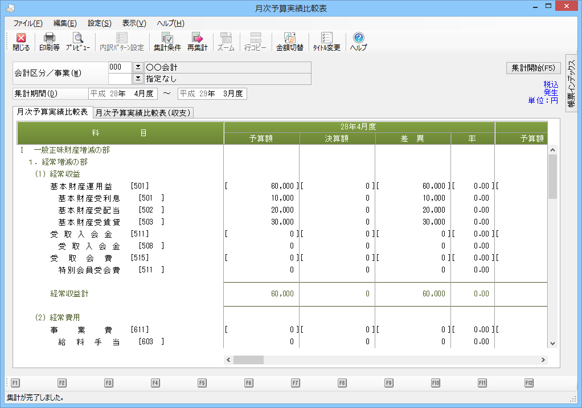This screenshot has height=408, width=582.
Task: Click the vertical scrollbar down arrow
Action: point(552,343)
